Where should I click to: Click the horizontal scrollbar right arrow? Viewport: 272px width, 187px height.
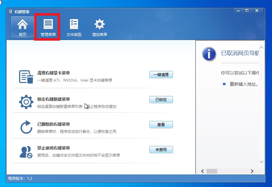coord(252,171)
